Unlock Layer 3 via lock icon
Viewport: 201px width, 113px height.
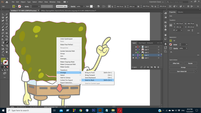[x=136, y=52]
